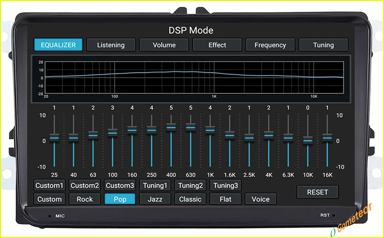This screenshot has width=384, height=238.
Task: Click the 100 Hz band slider handle
Action: (x=113, y=133)
